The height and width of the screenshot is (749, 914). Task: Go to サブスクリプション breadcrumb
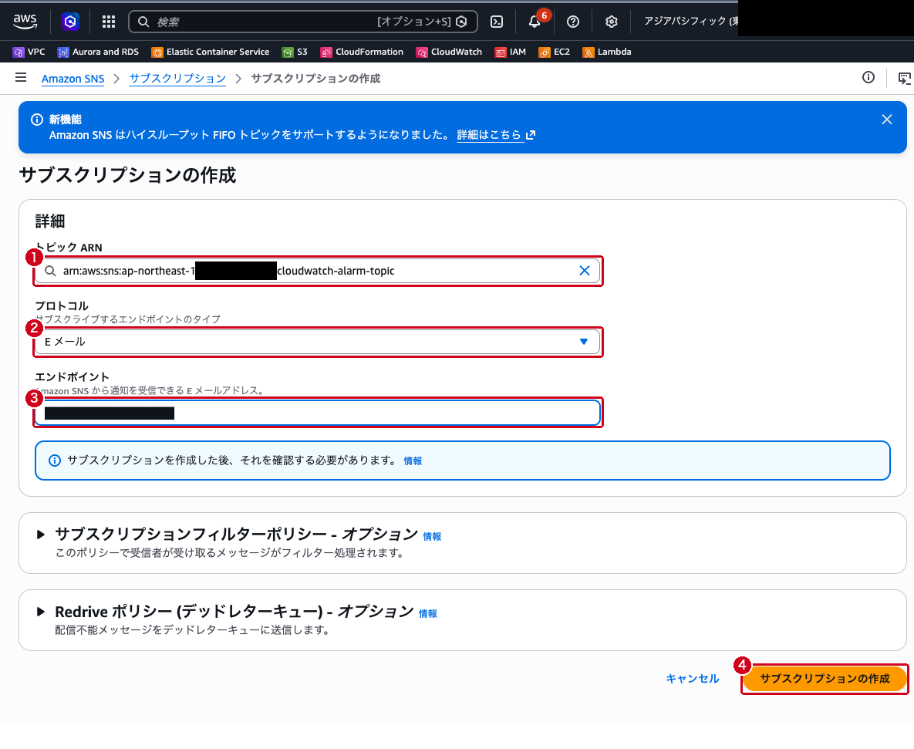[177, 79]
